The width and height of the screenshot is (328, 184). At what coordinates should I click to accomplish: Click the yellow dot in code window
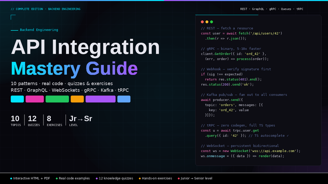click(207, 22)
